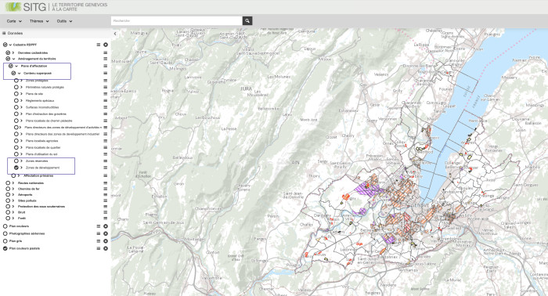Toggle the Cadastre RDPPF group checkbox

click(5, 45)
